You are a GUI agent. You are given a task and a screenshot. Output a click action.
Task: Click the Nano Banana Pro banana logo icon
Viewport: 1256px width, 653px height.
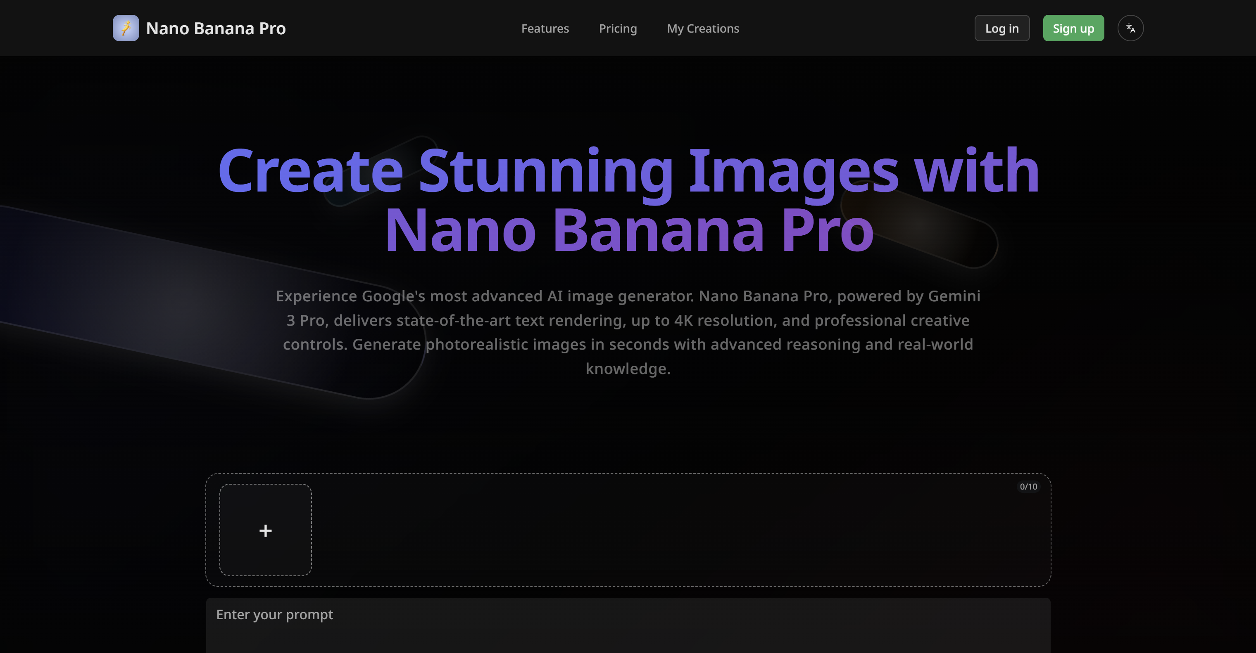[126, 28]
